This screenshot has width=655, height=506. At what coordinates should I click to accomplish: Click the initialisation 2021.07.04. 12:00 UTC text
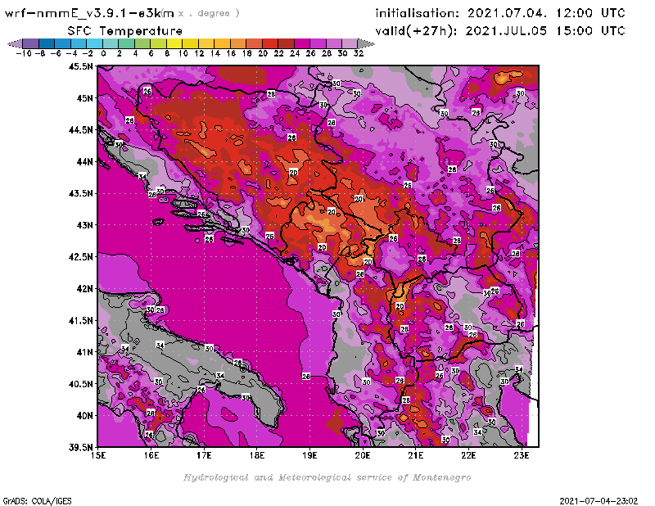[500, 13]
